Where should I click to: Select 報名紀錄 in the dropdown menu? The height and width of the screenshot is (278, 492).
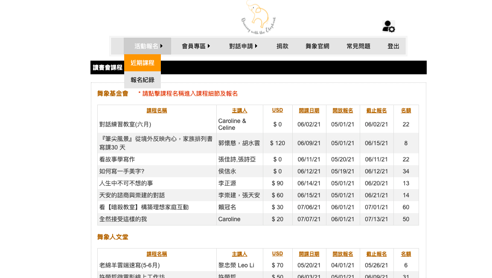[x=143, y=80]
